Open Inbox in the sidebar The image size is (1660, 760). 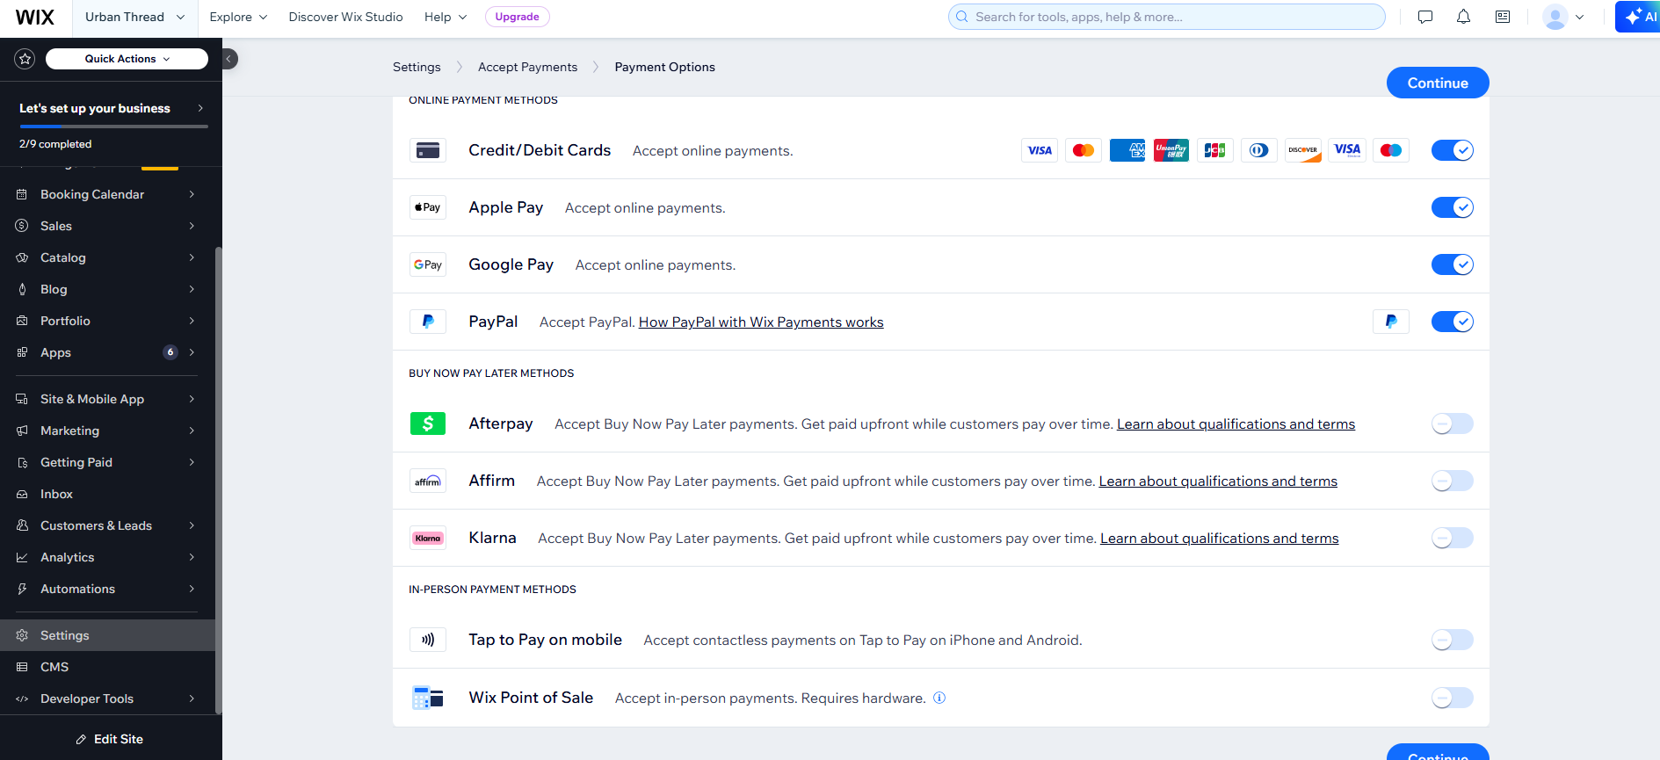[107, 494]
